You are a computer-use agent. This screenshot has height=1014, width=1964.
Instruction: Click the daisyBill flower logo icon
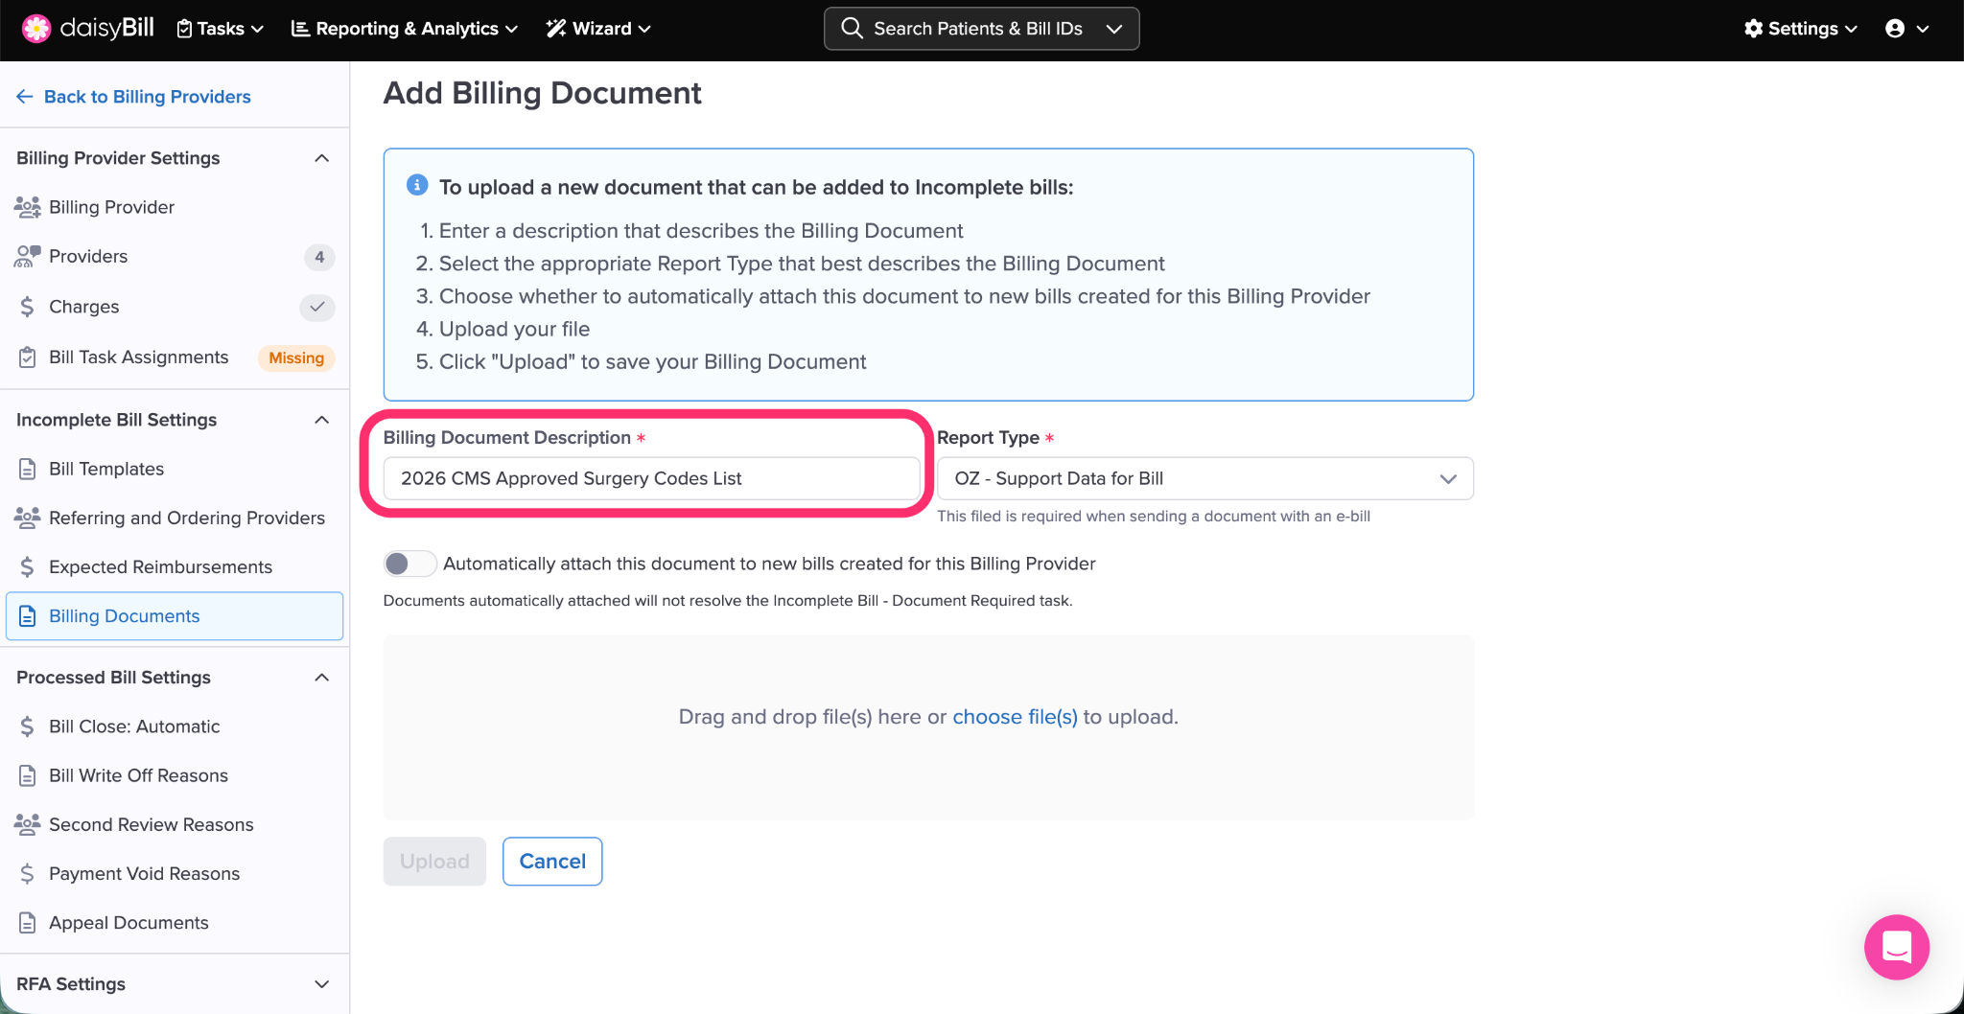(x=36, y=29)
